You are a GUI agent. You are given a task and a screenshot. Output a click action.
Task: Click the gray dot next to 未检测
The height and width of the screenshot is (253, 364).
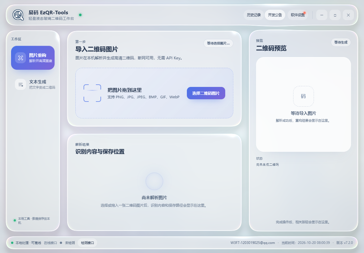pos(61,243)
